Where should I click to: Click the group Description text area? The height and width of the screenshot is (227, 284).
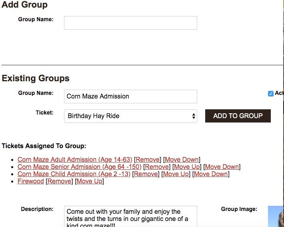pos(130,216)
